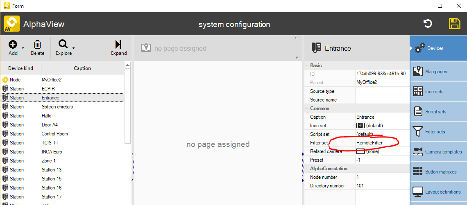Open the Add dropdown arrow

(x=23, y=48)
